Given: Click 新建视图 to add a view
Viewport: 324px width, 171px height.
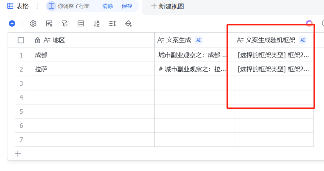Looking at the screenshot, I should coord(167,6).
